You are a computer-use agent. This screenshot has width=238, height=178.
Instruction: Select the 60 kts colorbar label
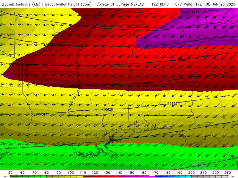[x=22, y=173]
